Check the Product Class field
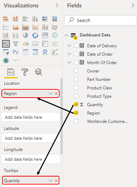This screenshot has height=187, width=137. (x=76, y=88)
